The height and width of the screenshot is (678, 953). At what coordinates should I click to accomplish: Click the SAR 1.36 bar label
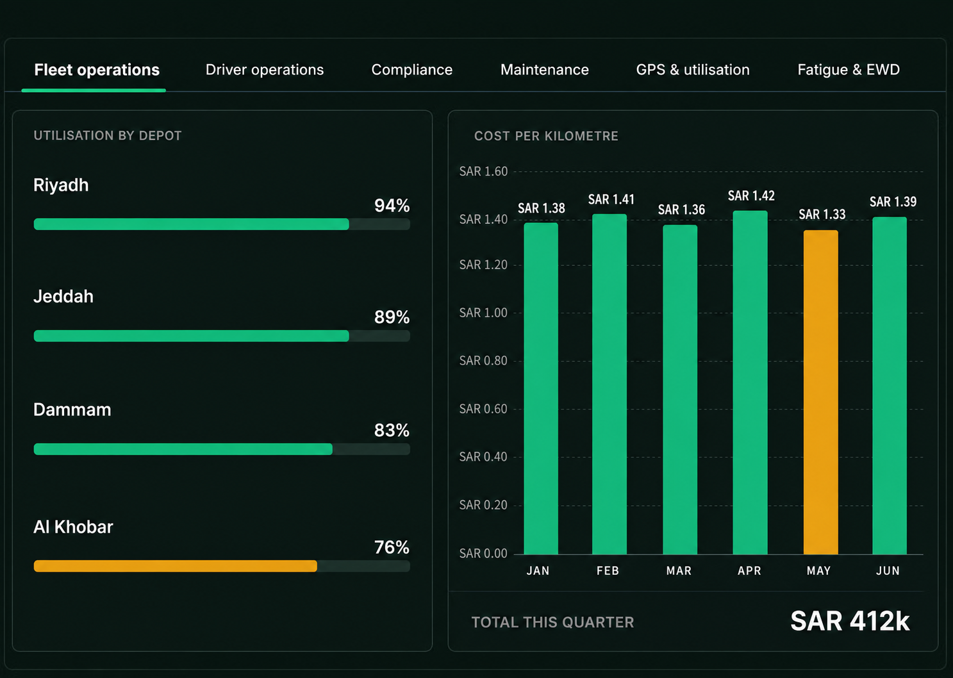coord(681,210)
